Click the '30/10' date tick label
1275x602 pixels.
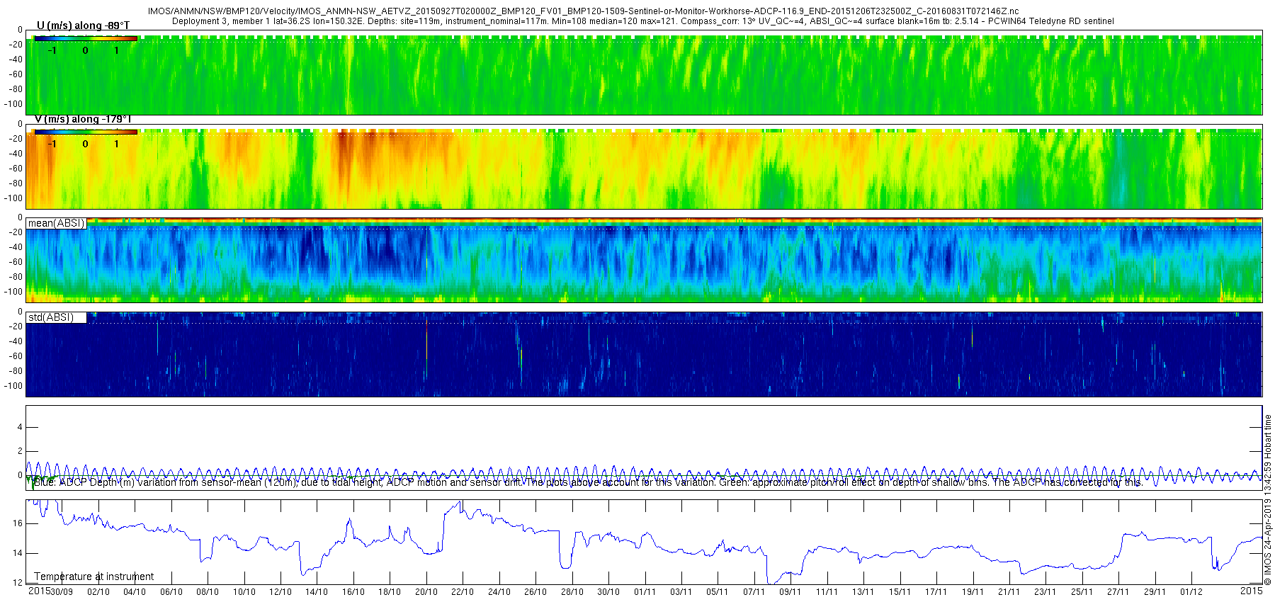(x=608, y=592)
